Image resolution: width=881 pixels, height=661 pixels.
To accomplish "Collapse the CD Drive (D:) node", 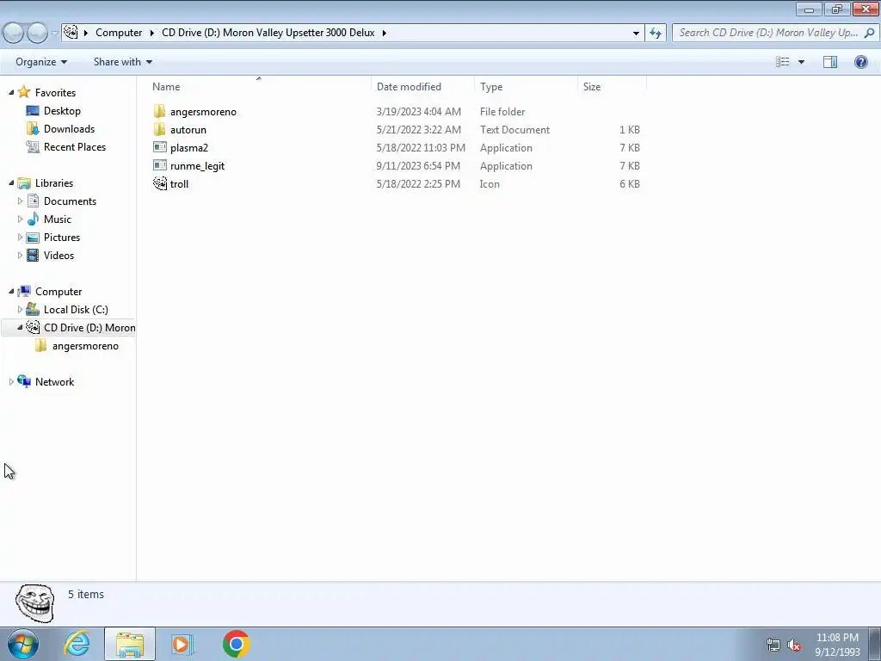I will tap(21, 327).
